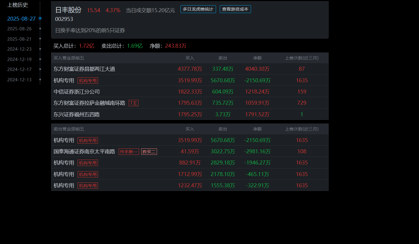Click the buy amount 1712.99万
Screen dimensions: 419x244
coord(190,174)
